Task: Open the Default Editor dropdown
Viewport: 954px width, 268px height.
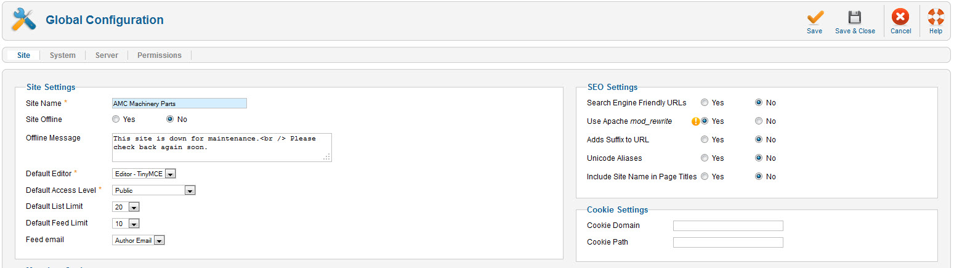Action: (x=144, y=174)
